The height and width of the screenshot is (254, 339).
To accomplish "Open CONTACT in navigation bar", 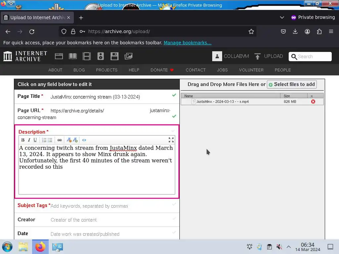I will 196,70.
